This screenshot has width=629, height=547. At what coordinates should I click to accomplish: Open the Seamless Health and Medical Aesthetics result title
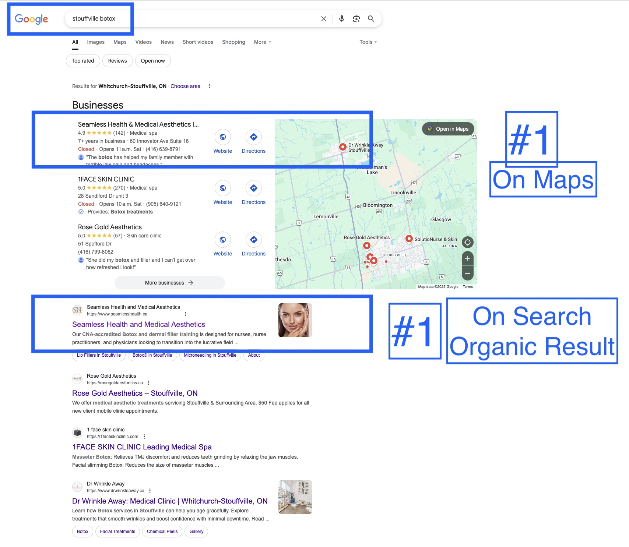(138, 324)
